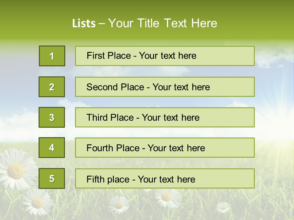Image resolution: width=294 pixels, height=220 pixels.
Task: Click the number 3 box
Action: (52, 117)
